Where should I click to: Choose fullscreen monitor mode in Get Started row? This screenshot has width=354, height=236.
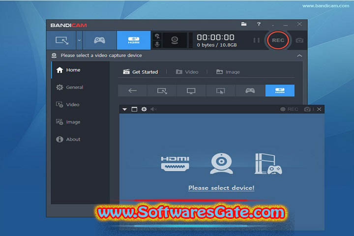[191, 90]
